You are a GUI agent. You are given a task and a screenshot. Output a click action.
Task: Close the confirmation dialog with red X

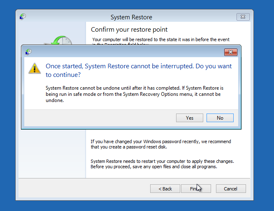[230, 52]
